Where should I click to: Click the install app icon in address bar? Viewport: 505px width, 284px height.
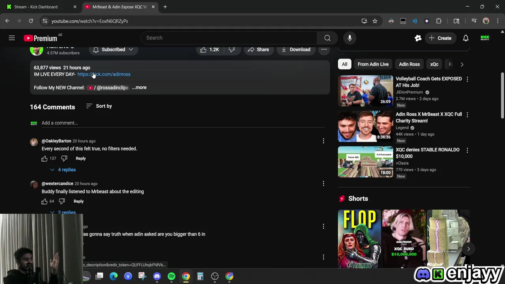(364, 21)
